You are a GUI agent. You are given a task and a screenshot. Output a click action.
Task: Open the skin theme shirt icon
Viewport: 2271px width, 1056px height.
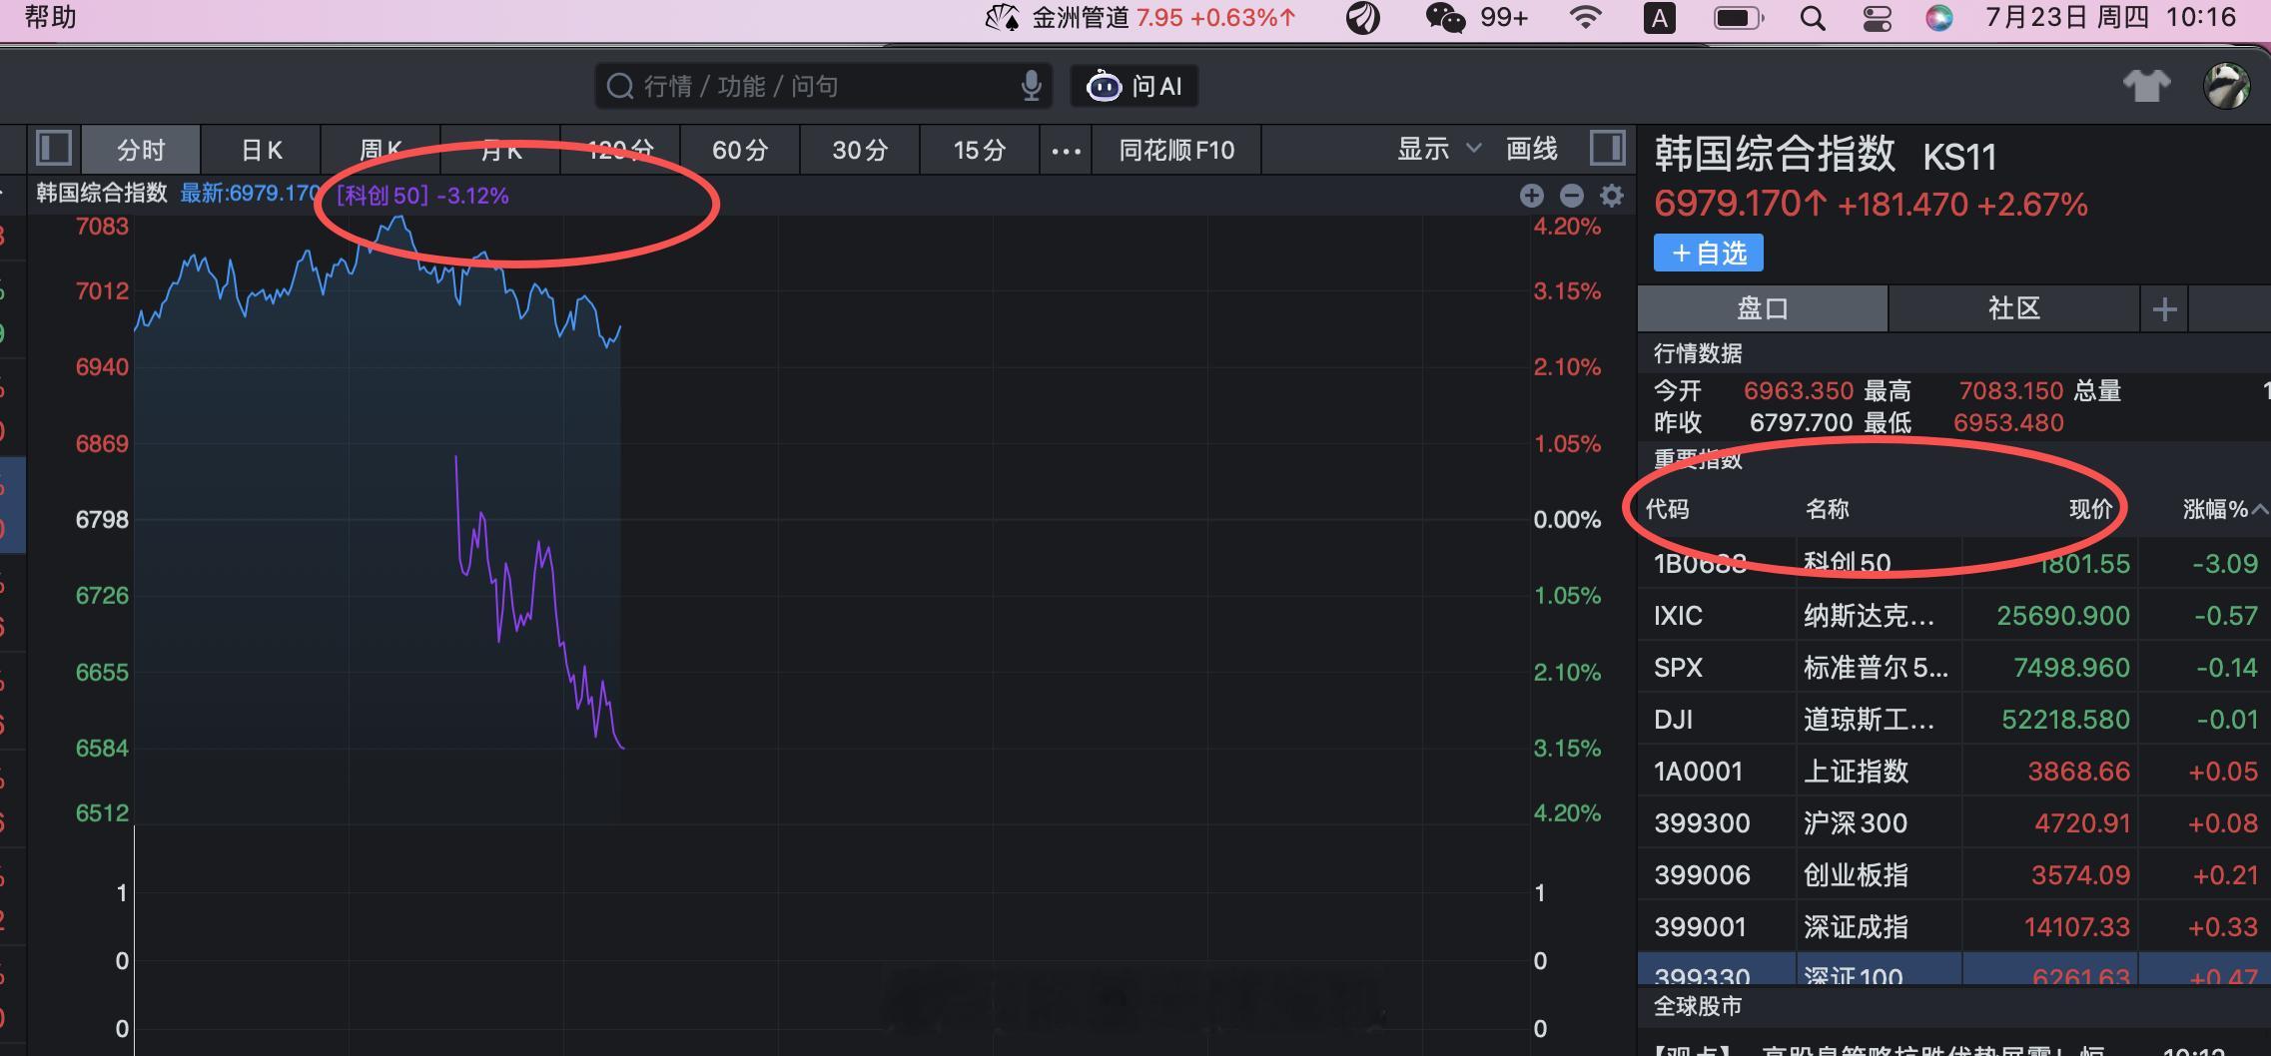tap(2146, 86)
